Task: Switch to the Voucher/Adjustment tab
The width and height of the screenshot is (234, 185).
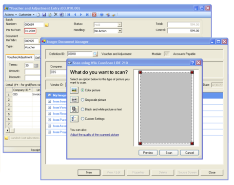Action: pos(19,57)
